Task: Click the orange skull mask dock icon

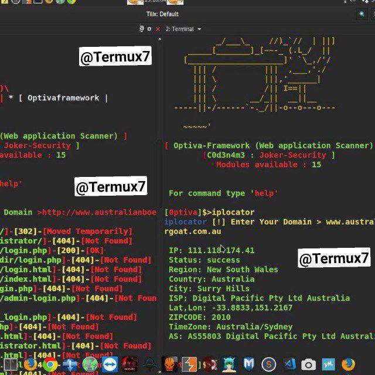Action: point(169,364)
